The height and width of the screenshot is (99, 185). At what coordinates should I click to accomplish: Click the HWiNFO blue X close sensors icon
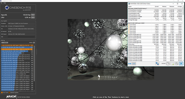(181, 64)
